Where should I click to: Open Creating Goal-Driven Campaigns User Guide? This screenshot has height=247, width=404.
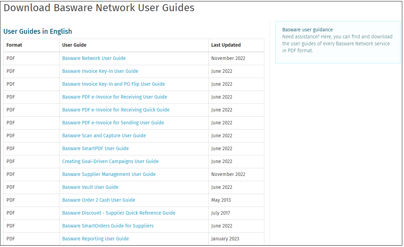(x=110, y=161)
